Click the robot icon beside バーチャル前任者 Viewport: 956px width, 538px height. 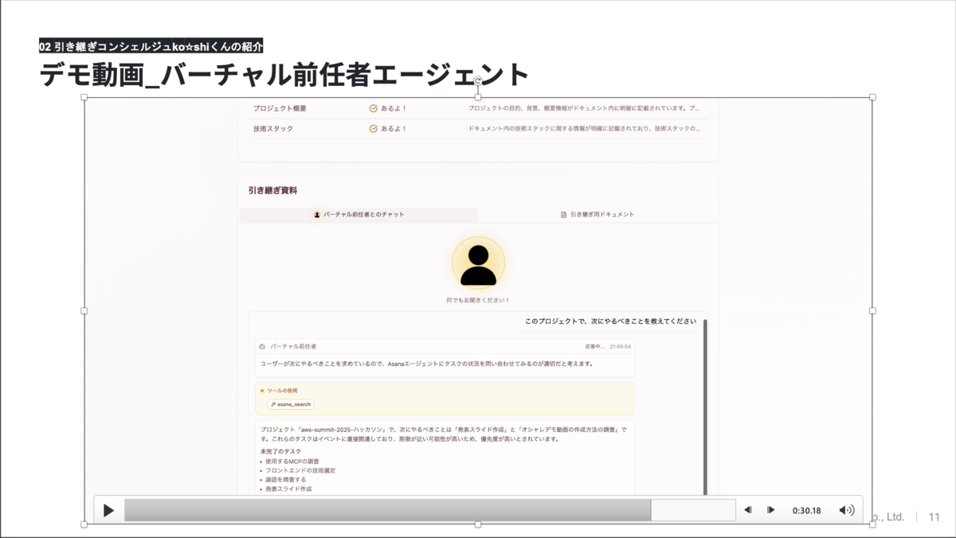[263, 347]
